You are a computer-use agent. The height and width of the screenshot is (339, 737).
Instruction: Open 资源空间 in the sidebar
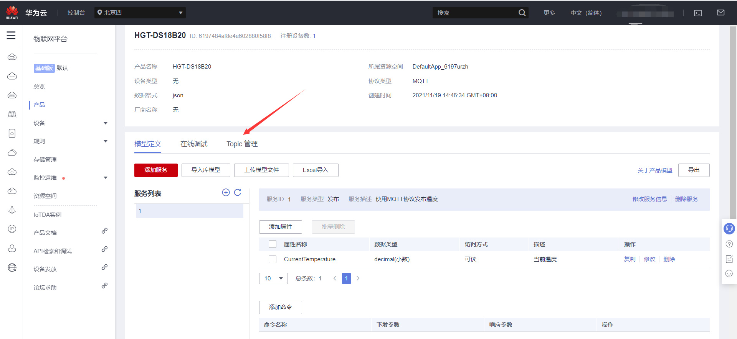click(x=45, y=196)
